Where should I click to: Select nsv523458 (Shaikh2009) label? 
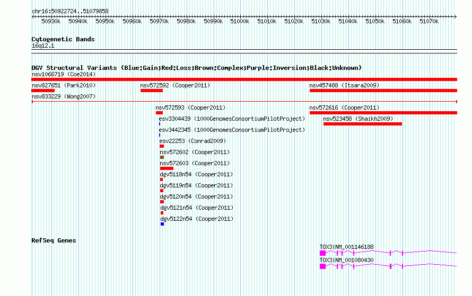click(358, 119)
